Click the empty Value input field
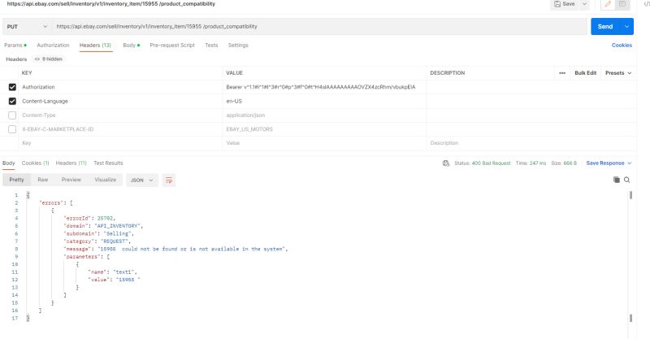 (x=324, y=143)
